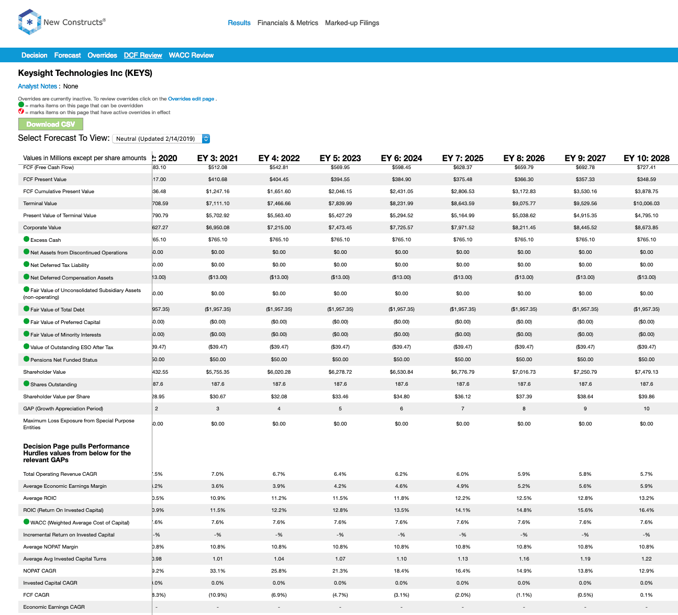Select Forecast in the blue navigation bar

[68, 55]
